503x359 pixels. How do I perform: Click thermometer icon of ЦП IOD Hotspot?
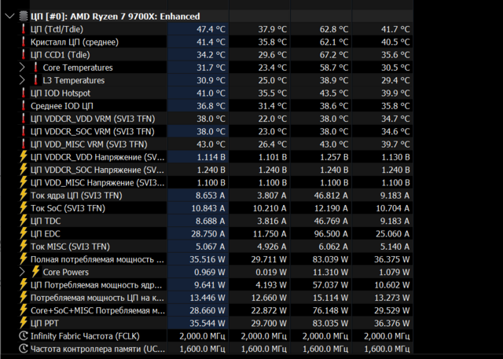[x=24, y=93]
